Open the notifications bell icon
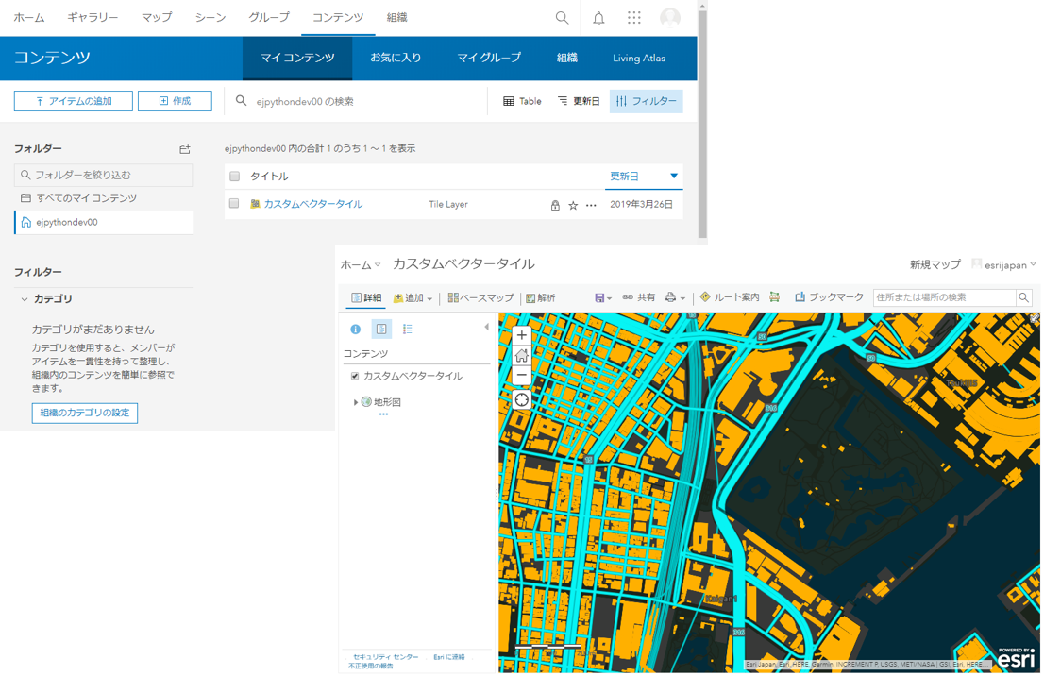Screen dimensions: 1044x676 pos(598,18)
